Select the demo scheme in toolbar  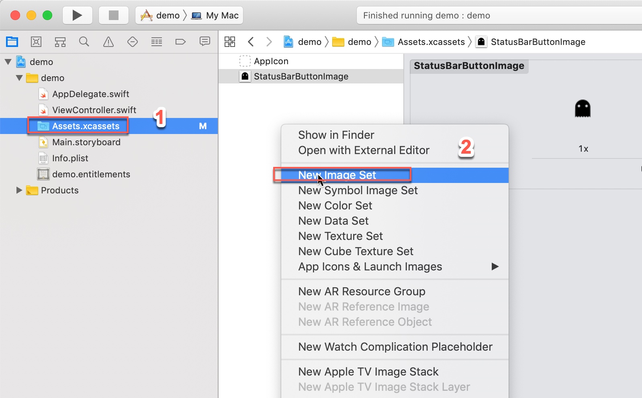tap(160, 15)
